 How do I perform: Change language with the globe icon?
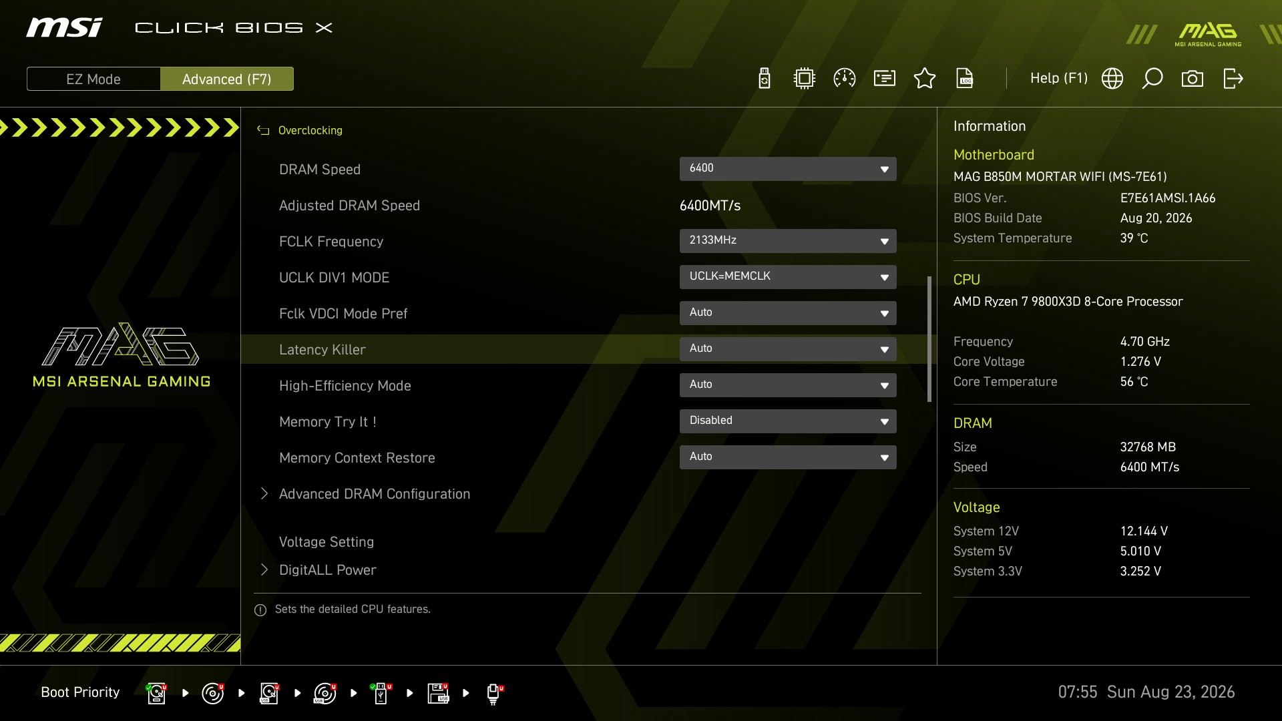coord(1112,79)
